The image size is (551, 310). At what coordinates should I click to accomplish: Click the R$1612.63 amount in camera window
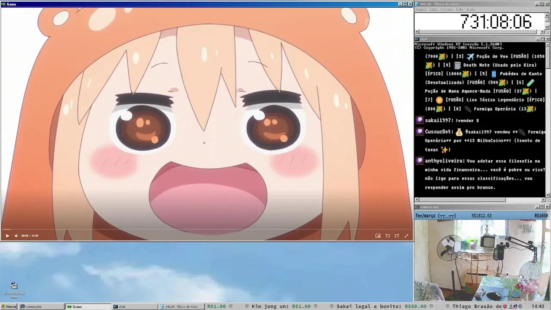point(482,216)
